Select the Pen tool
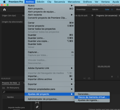 coord(37,107)
